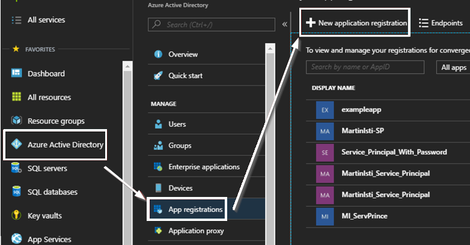The height and width of the screenshot is (245, 470).
Task: Click the Search (Ctrl+/) field
Action: click(212, 25)
